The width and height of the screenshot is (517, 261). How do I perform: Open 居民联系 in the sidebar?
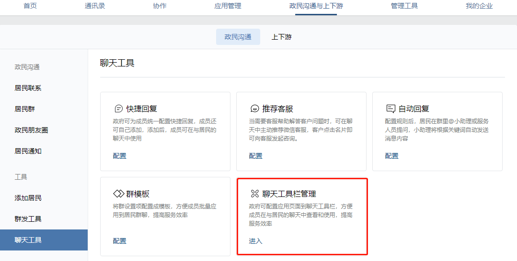click(28, 88)
